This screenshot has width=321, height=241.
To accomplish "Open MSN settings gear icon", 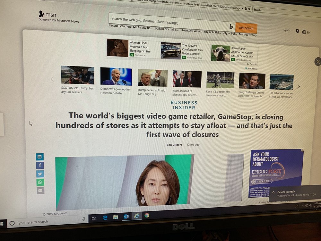I will [x=297, y=31].
